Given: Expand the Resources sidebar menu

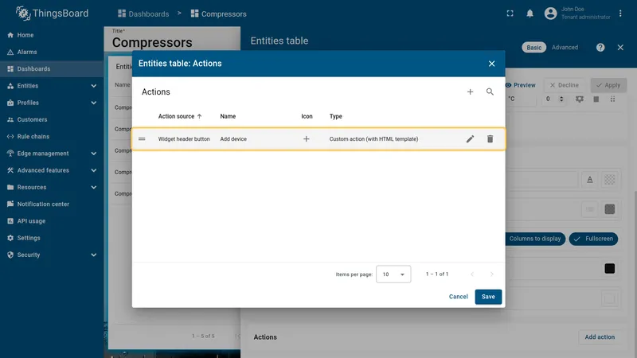Looking at the screenshot, I should [52, 187].
